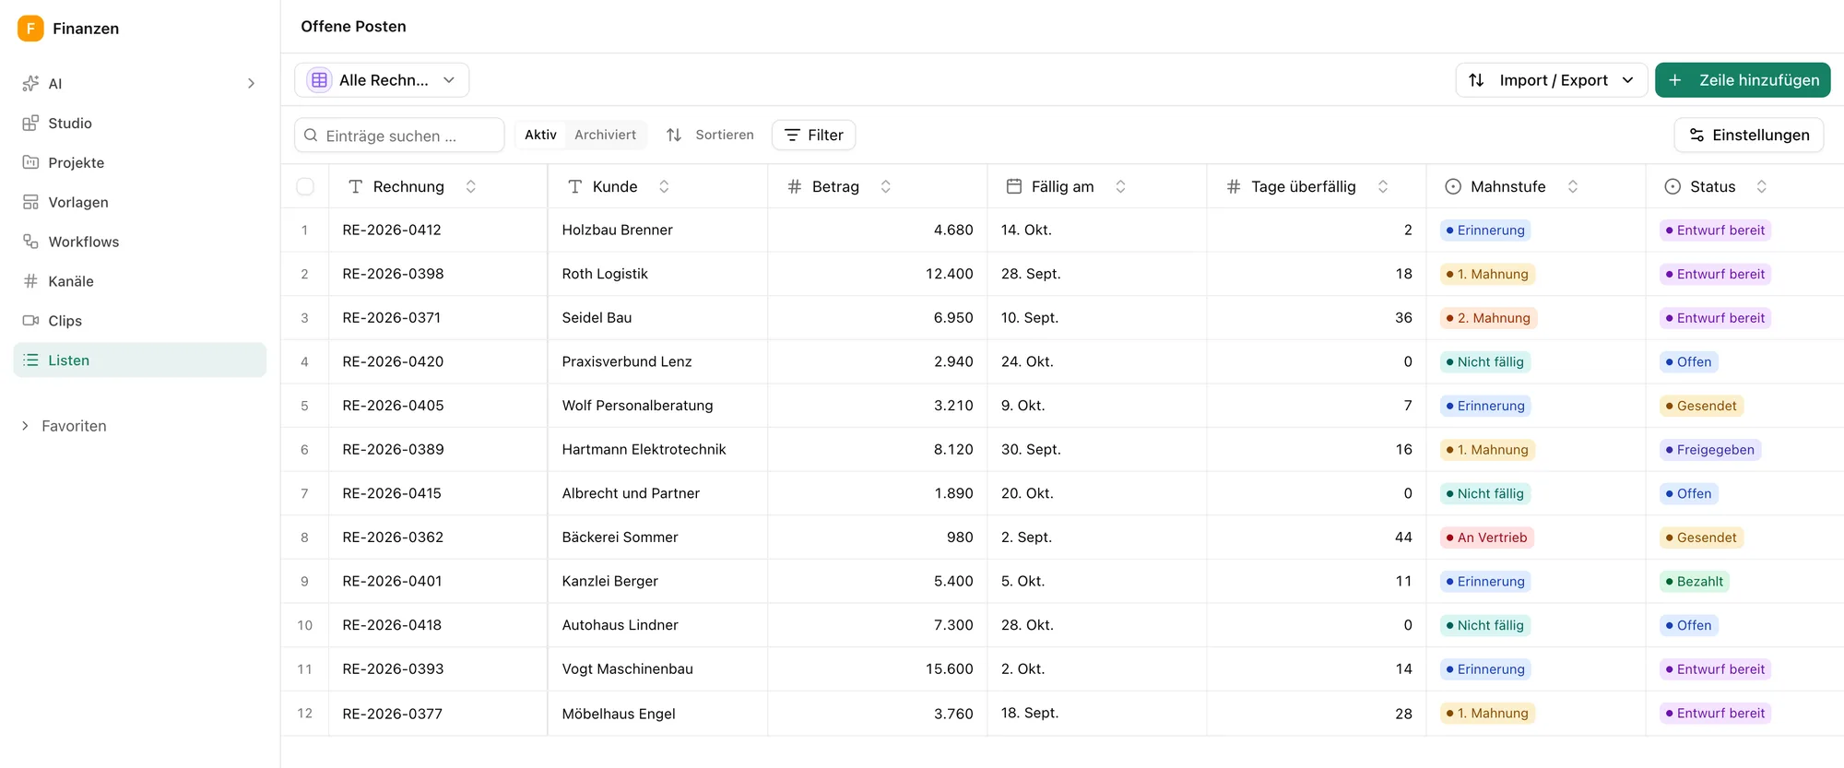
Task: Sort by the Rechnung column arrows
Action: [x=471, y=187]
